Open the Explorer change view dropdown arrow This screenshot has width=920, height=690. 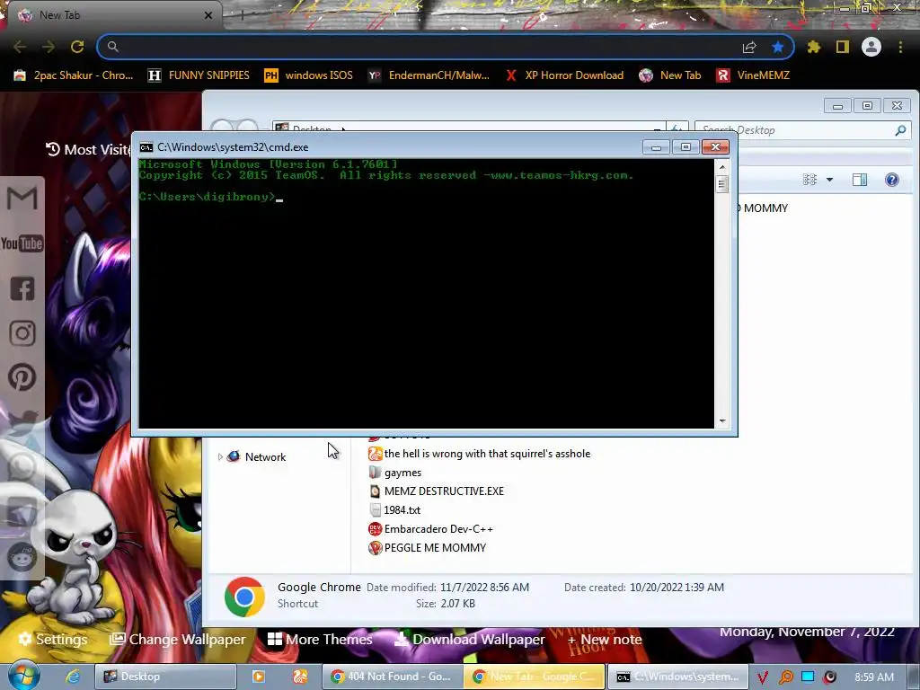(829, 180)
